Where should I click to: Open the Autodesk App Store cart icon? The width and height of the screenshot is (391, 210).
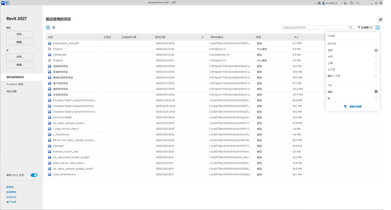click(345, 3)
